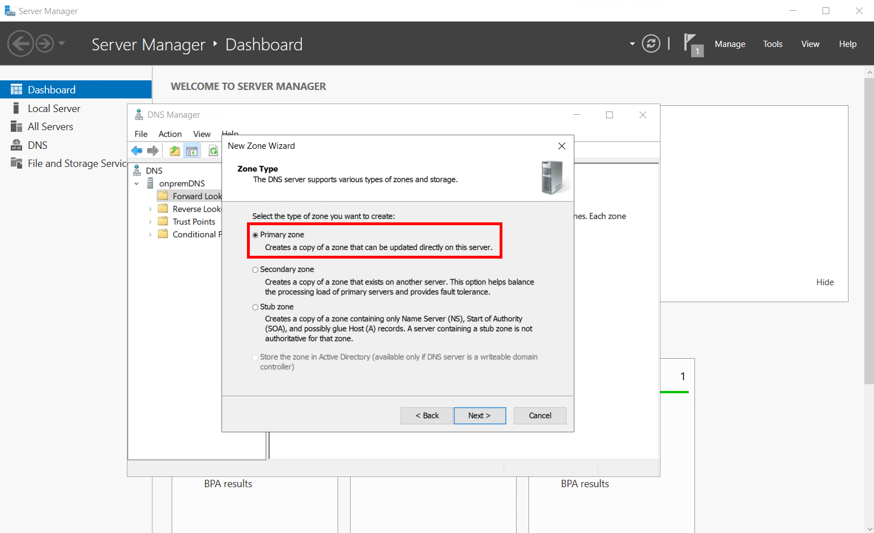Screen dimensions: 874x533
Task: Collapse the onpremDNS server node
Action: 137,184
